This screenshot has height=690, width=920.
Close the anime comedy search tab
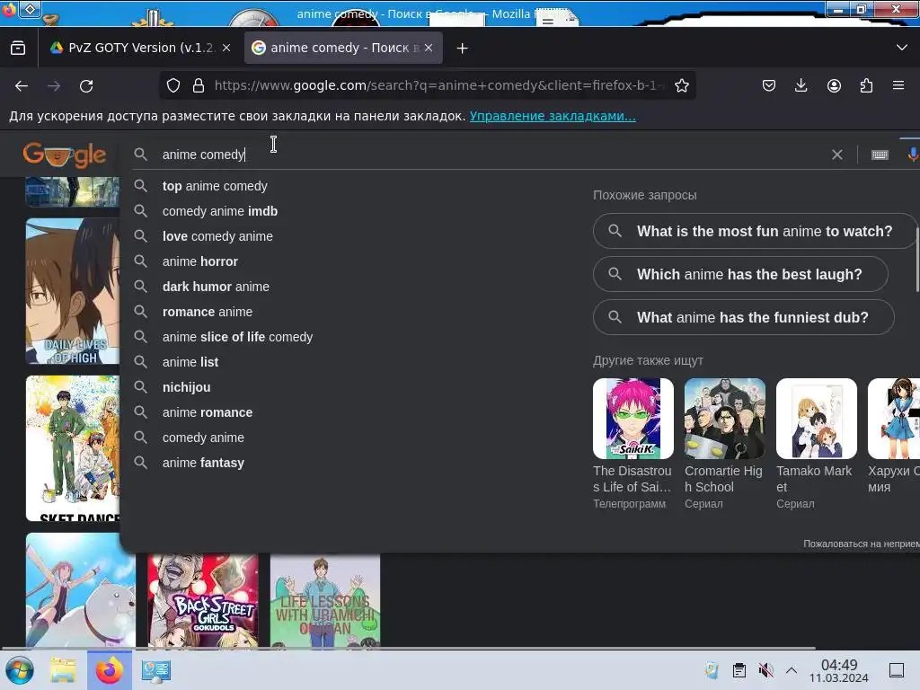[x=429, y=48]
